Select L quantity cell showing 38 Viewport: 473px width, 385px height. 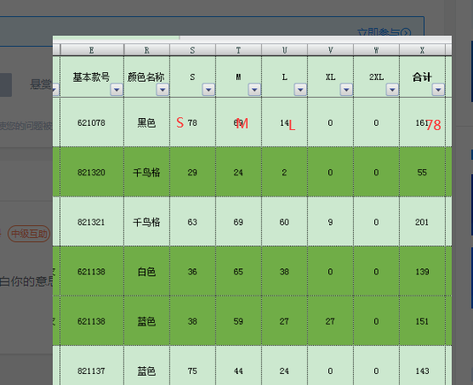(284, 271)
